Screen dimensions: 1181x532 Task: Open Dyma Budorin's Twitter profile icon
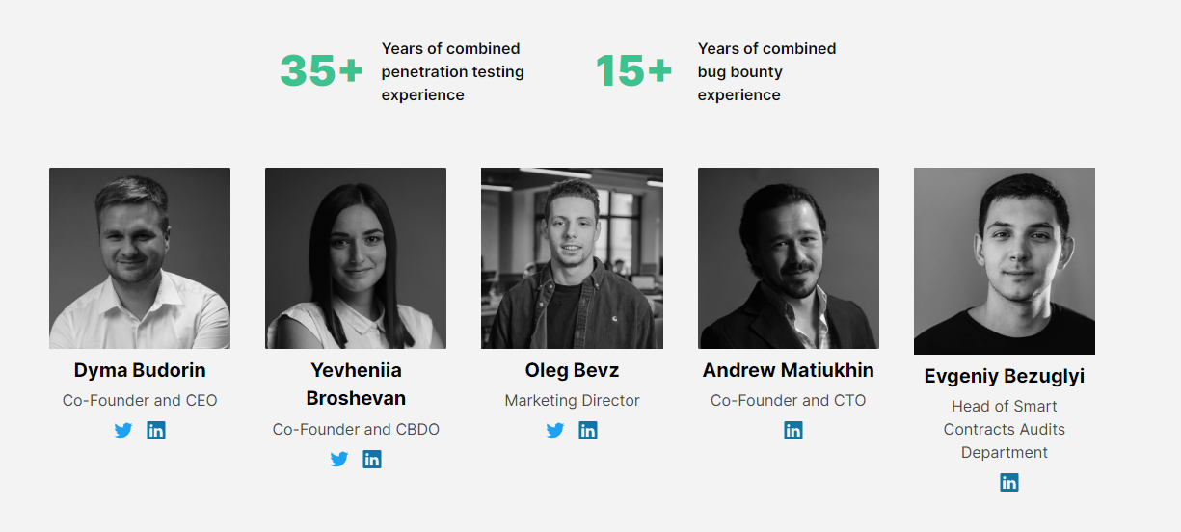tap(123, 431)
